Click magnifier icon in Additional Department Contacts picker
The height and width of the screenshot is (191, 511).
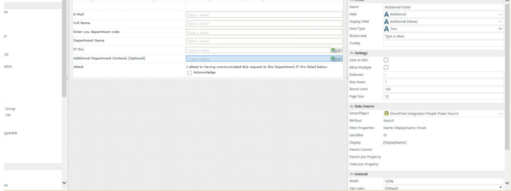339,59
